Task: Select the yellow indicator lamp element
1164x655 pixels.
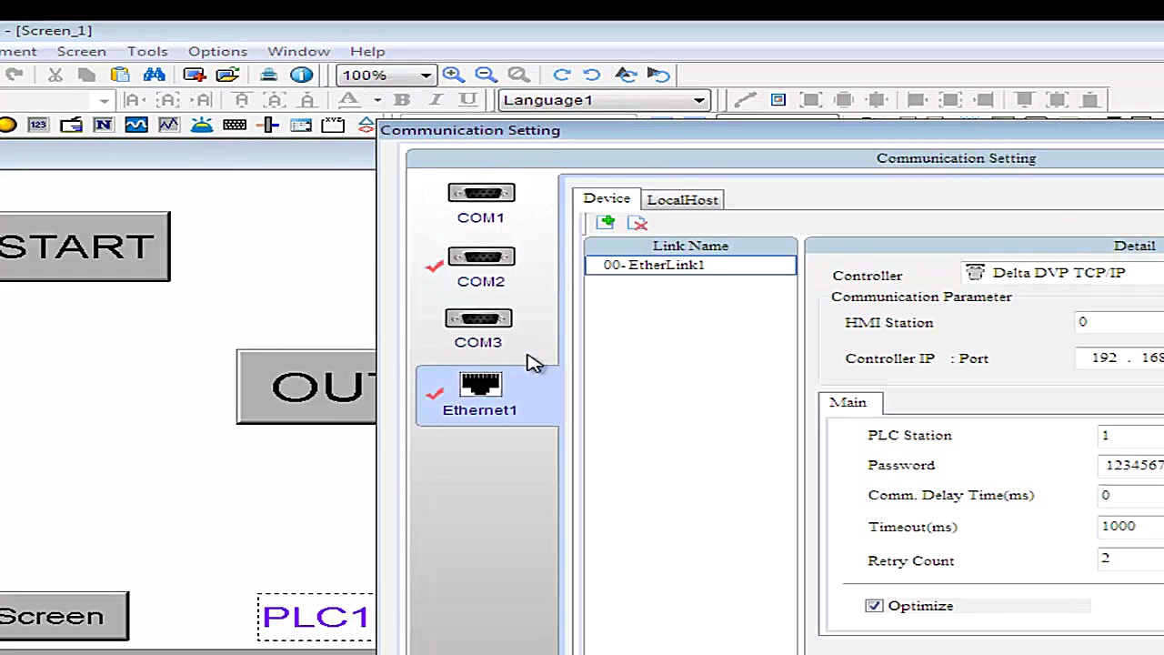Action: coord(7,125)
